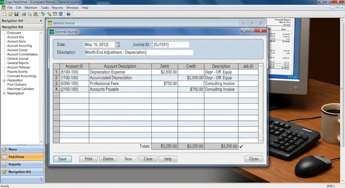
Task: Click the blue Help question-mark toolbar icon
Action: [x=68, y=14]
